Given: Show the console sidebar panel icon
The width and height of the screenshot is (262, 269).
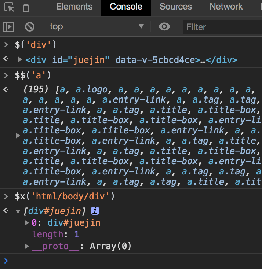Looking at the screenshot, I should coord(8,27).
